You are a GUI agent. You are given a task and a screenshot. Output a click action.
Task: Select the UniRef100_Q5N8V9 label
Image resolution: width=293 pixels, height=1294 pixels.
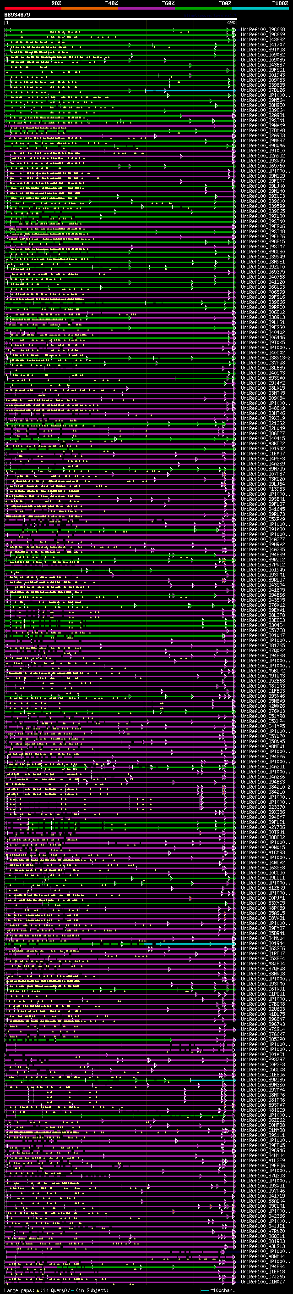pyautogui.click(x=263, y=701)
